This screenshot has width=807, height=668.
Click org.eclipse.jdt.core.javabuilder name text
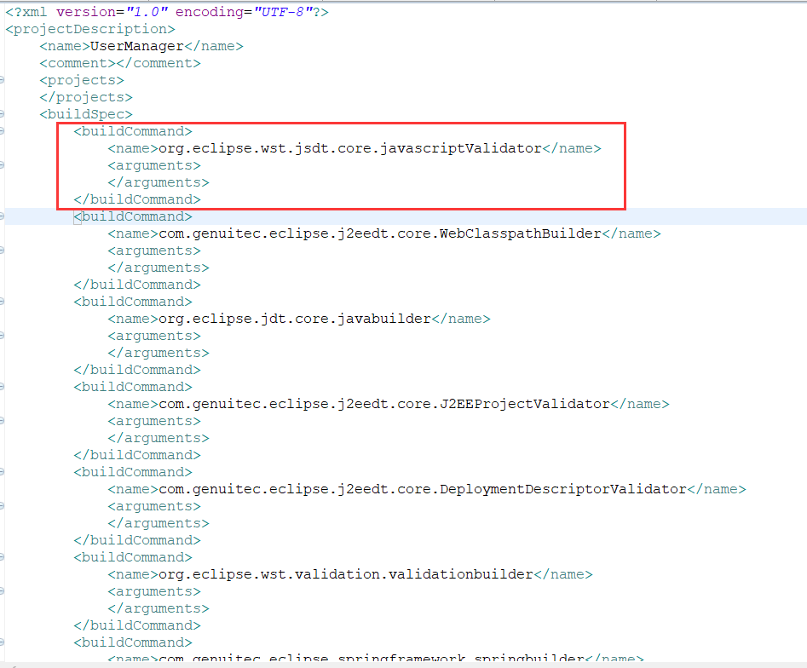pos(294,319)
